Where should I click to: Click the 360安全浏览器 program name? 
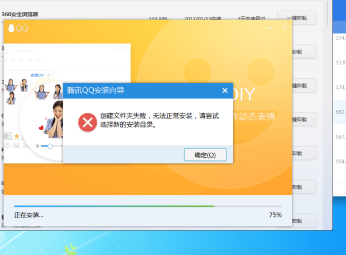(20, 15)
